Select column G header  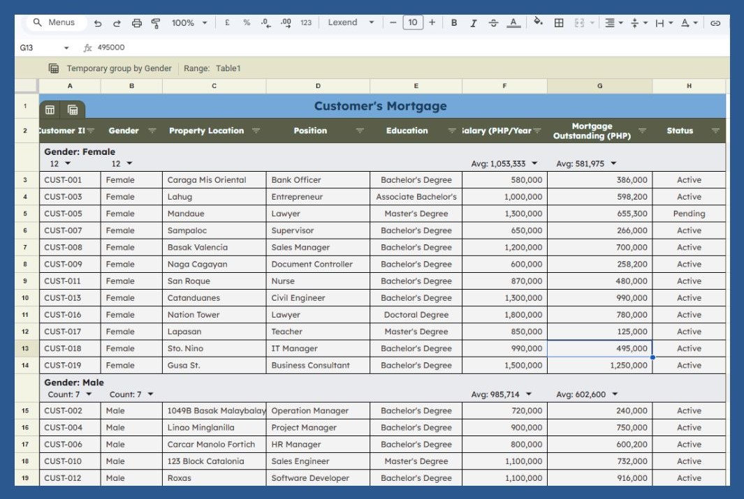pyautogui.click(x=600, y=86)
